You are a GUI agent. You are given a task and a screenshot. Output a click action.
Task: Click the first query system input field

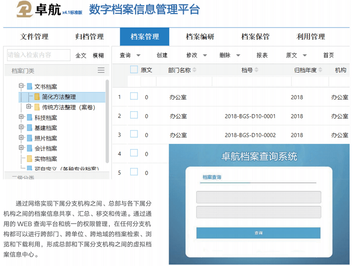click(258, 197)
